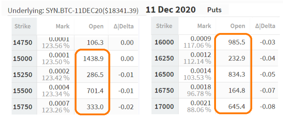Select the Puts label

pyautogui.click(x=215, y=10)
